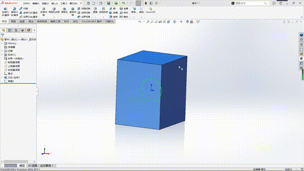Toggle the selection tool in quick toolbar
This screenshot has width=304, height=171.
click(x=138, y=3)
